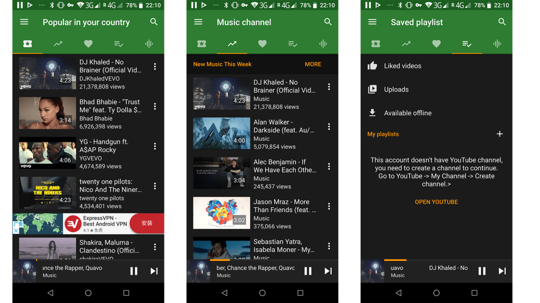Viewport: 540px width, 303px height.
Task: Open options menu for Bhad Bhabie Trust Me video
Action: tap(155, 106)
